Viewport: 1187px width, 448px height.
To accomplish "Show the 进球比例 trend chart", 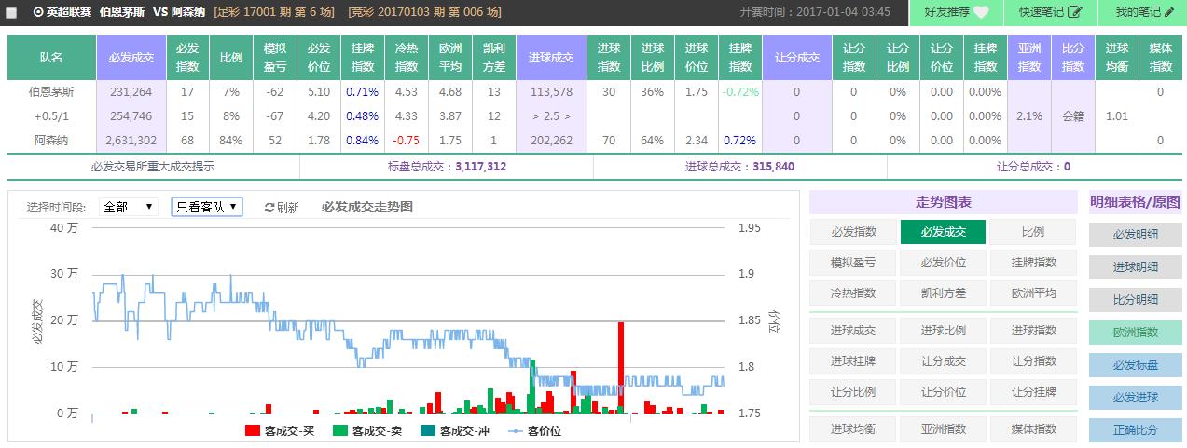I will click(943, 330).
